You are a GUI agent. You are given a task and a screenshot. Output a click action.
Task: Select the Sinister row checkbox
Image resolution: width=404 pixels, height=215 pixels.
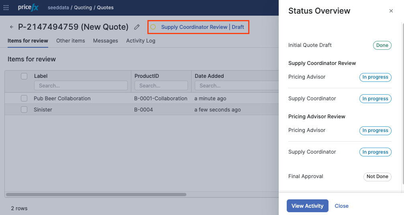24,110
